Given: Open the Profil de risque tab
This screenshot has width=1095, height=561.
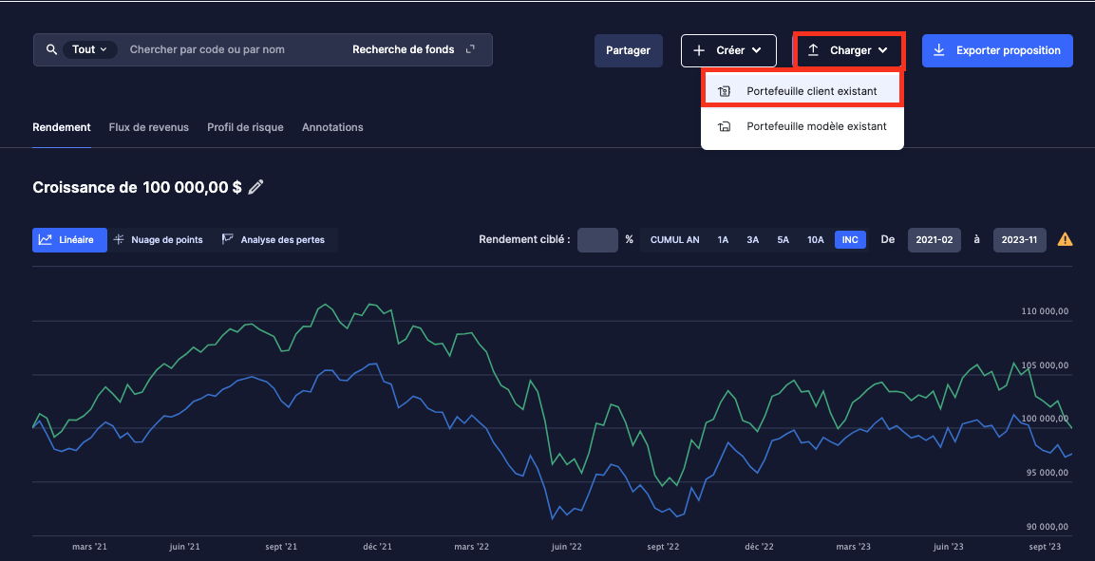Looking at the screenshot, I should tap(245, 127).
